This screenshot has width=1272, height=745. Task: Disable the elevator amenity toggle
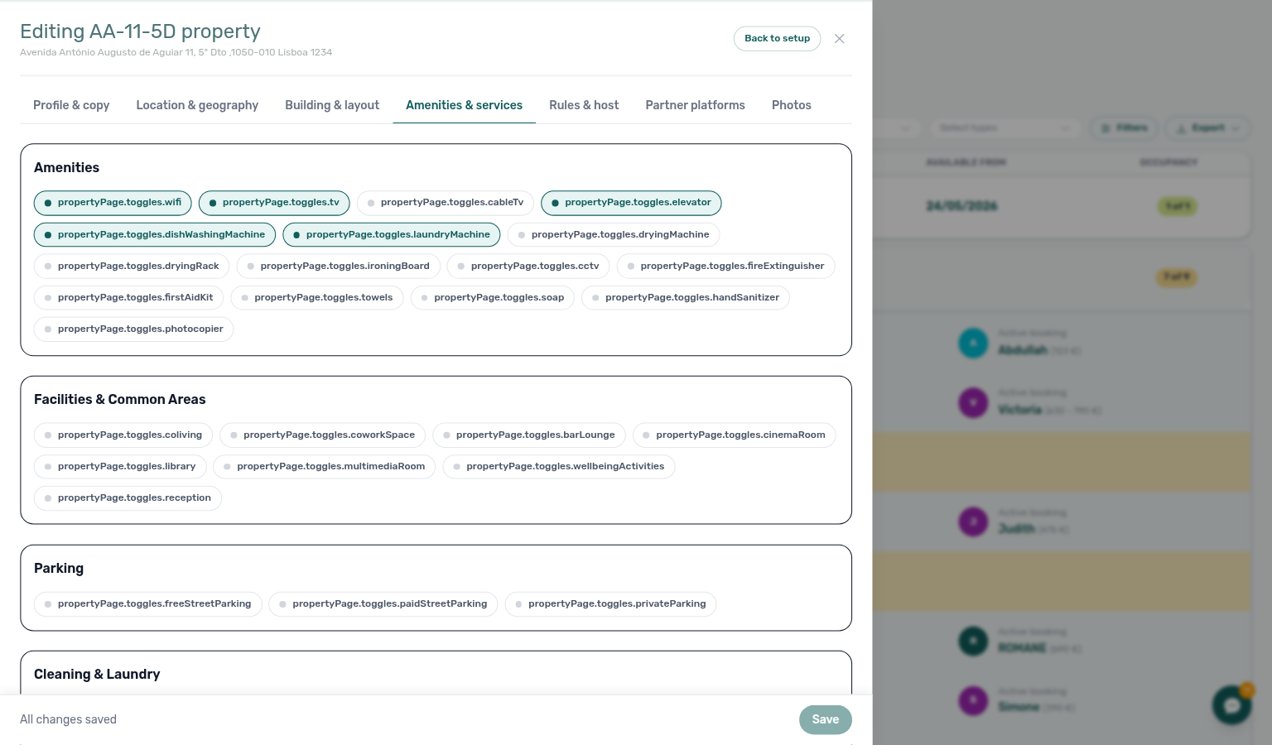(x=631, y=203)
